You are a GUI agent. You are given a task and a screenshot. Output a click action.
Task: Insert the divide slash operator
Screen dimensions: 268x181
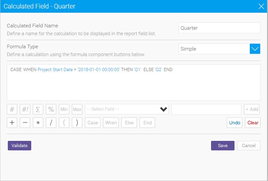click(51, 123)
